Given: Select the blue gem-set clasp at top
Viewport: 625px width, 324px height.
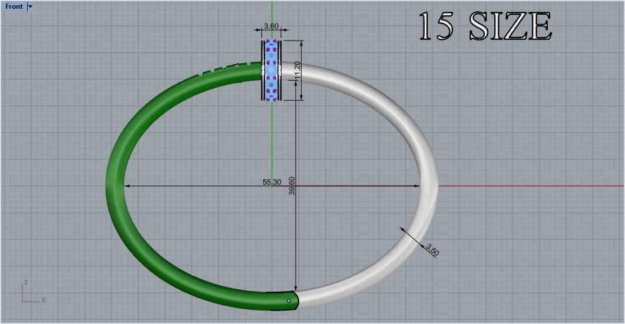Looking at the screenshot, I should point(272,70).
